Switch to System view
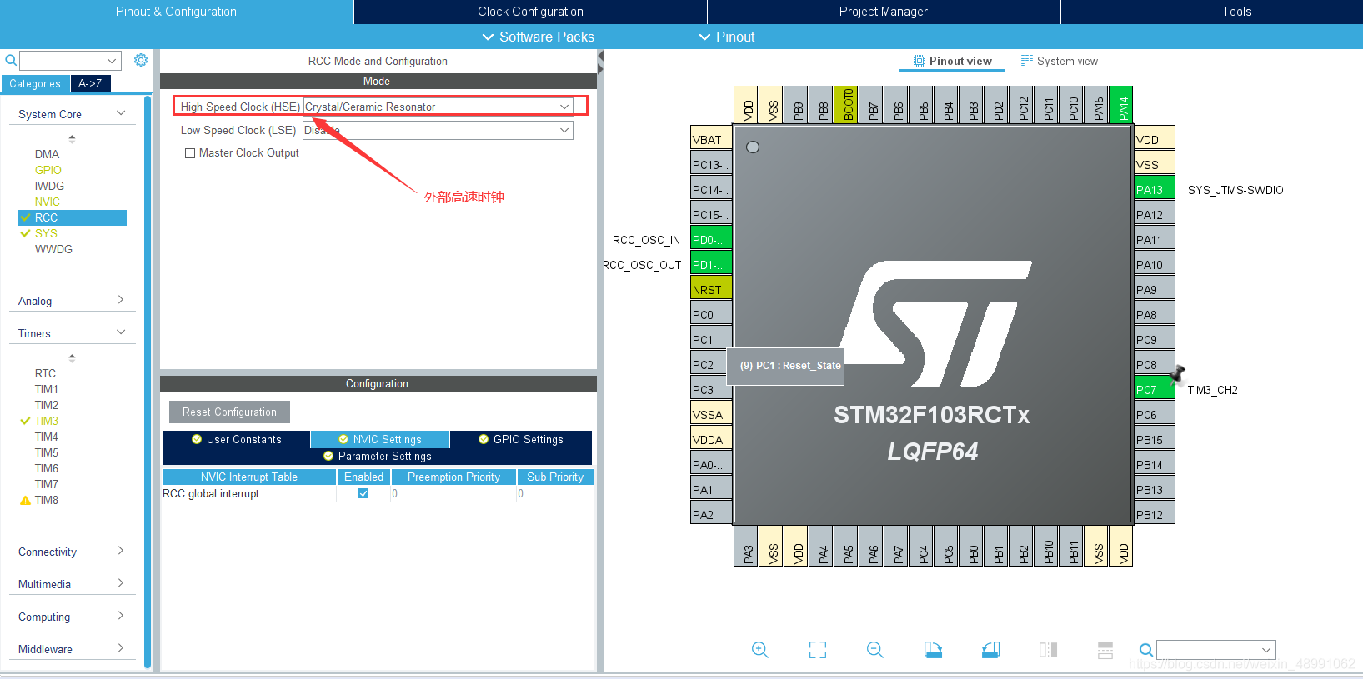This screenshot has height=679, width=1363. [1059, 61]
